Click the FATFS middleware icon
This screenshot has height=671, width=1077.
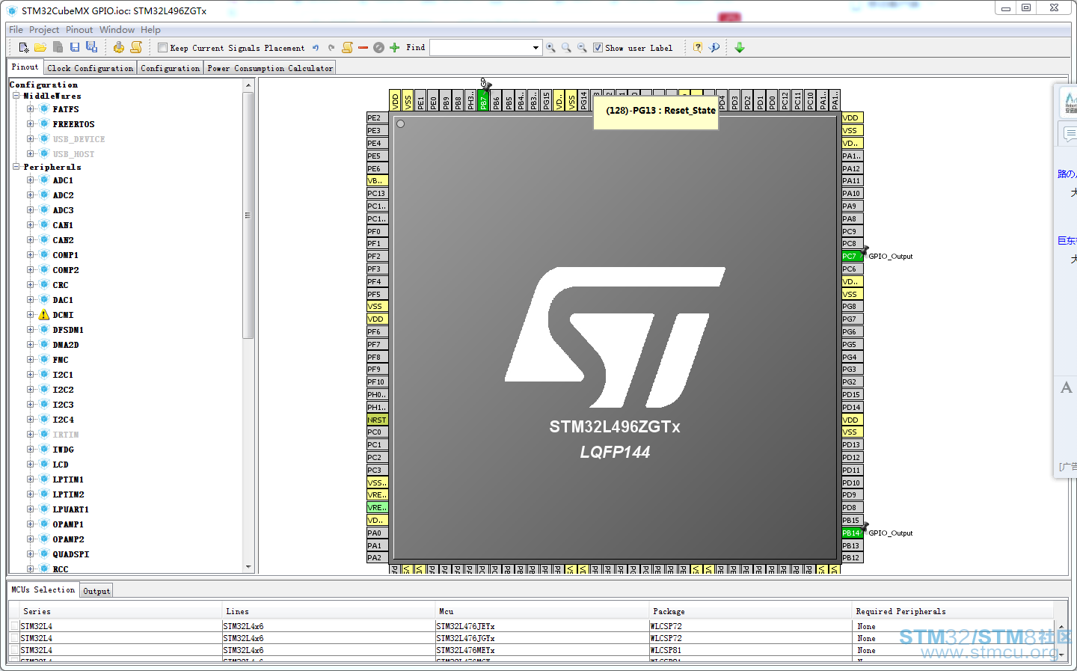[x=44, y=109]
